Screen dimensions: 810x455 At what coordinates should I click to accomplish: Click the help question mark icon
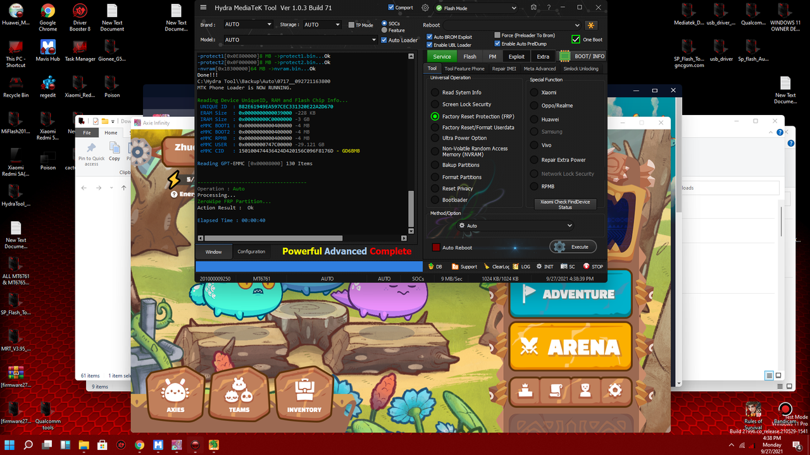pos(549,8)
